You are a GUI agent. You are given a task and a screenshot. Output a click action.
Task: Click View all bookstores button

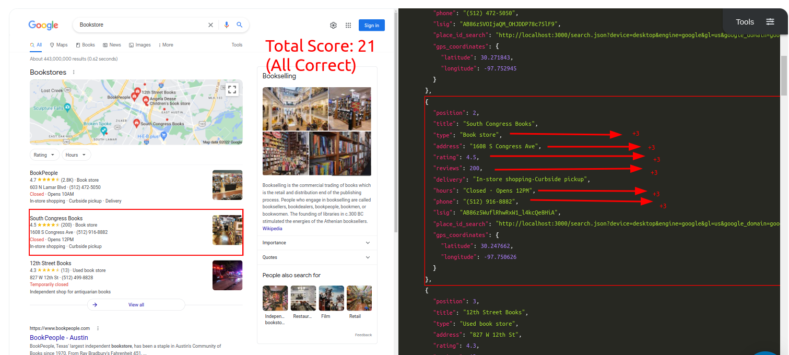point(136,305)
